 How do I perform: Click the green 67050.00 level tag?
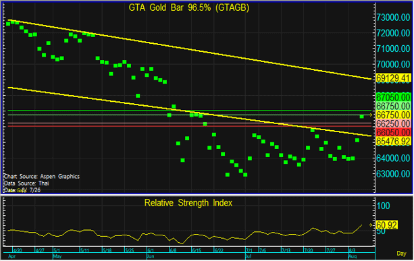393,97
